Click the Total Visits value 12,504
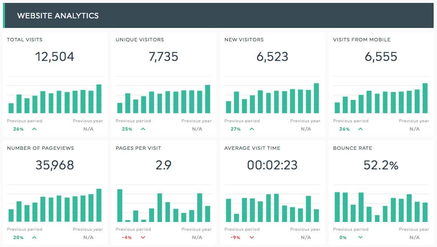 pos(55,57)
